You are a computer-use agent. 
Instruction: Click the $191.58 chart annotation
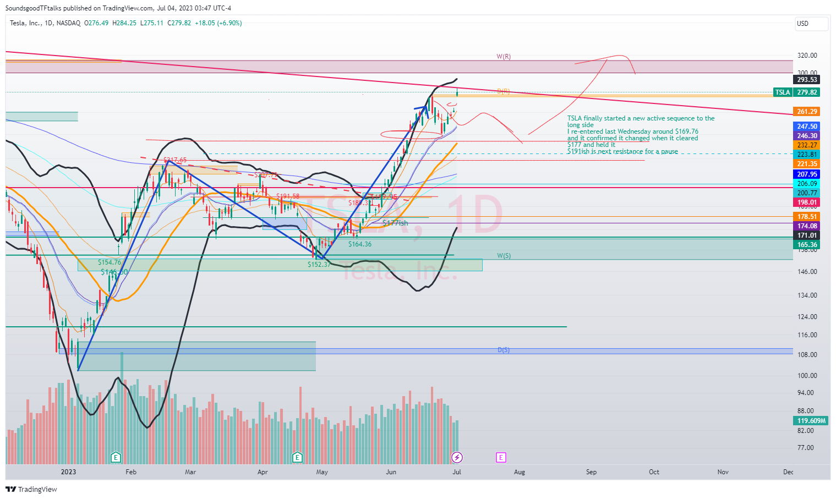(288, 196)
